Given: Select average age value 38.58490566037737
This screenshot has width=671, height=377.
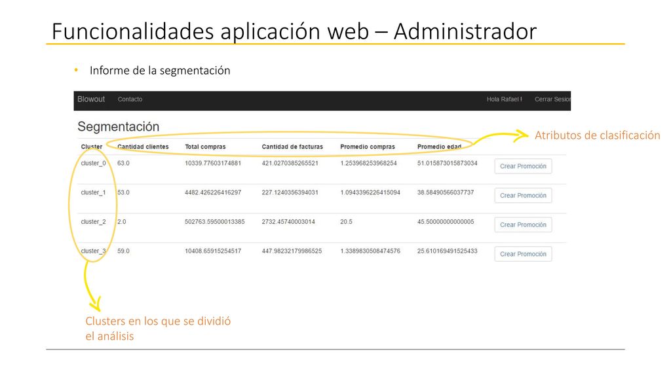Looking at the screenshot, I should click(446, 192).
